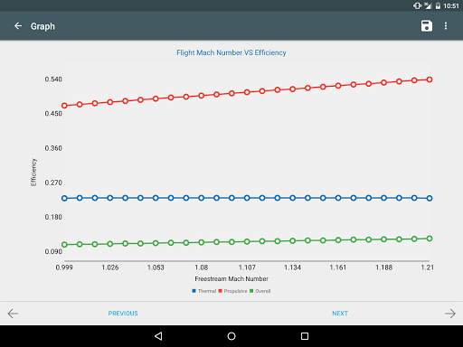Viewport: 463px width, 347px height.
Task: Select the red Propulsive legend swatch
Action: click(220, 291)
